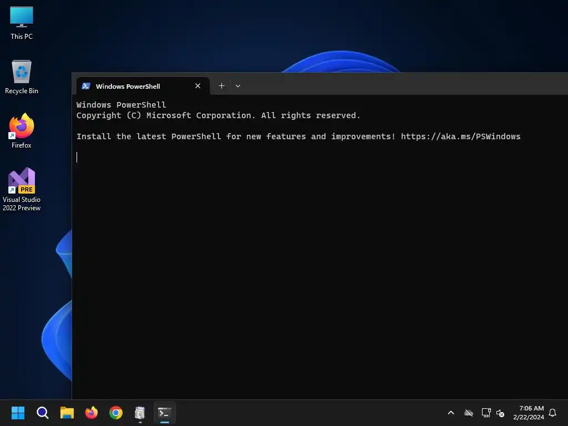Open This PC desktop icon
Image resolution: width=568 pixels, height=426 pixels.
(22, 23)
